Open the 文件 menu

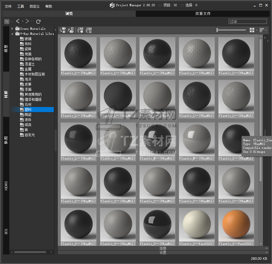pyautogui.click(x=8, y=6)
